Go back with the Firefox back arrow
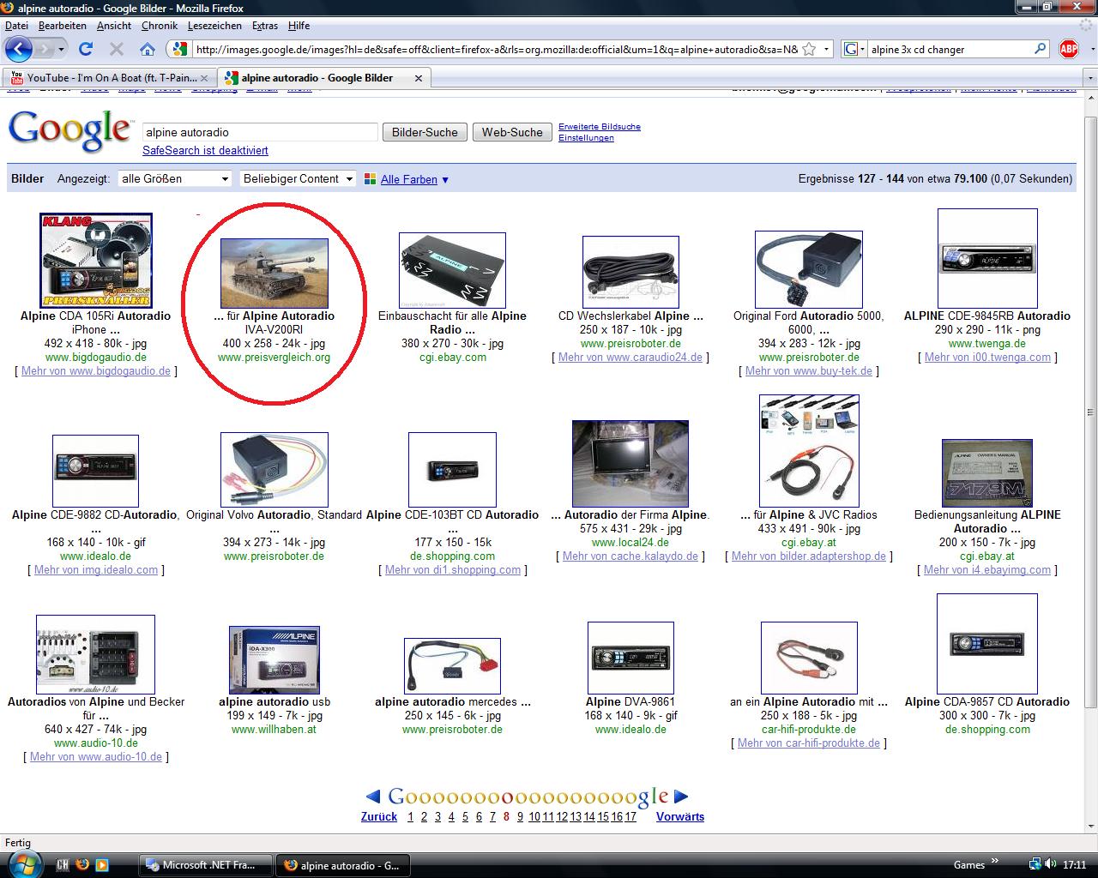The height and width of the screenshot is (878, 1098). pyautogui.click(x=19, y=49)
